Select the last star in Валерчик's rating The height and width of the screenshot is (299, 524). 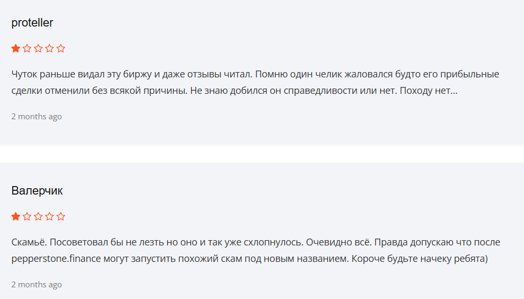(60, 217)
